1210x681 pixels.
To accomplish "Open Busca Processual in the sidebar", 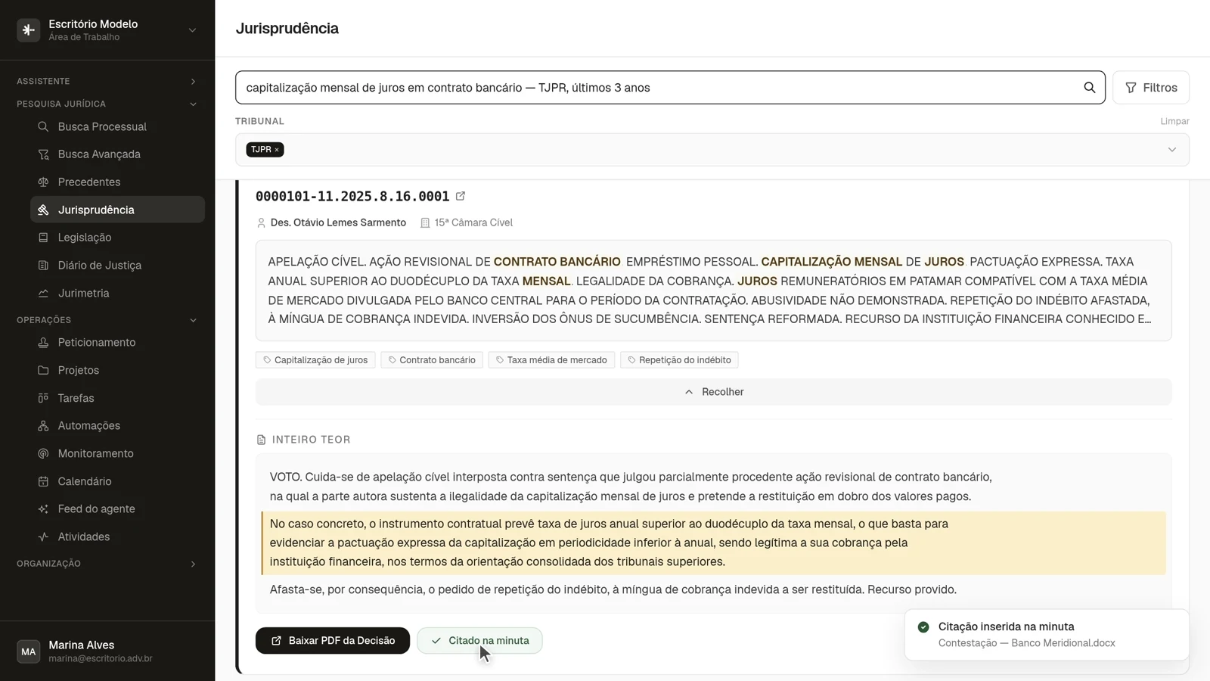I will click(x=117, y=126).
